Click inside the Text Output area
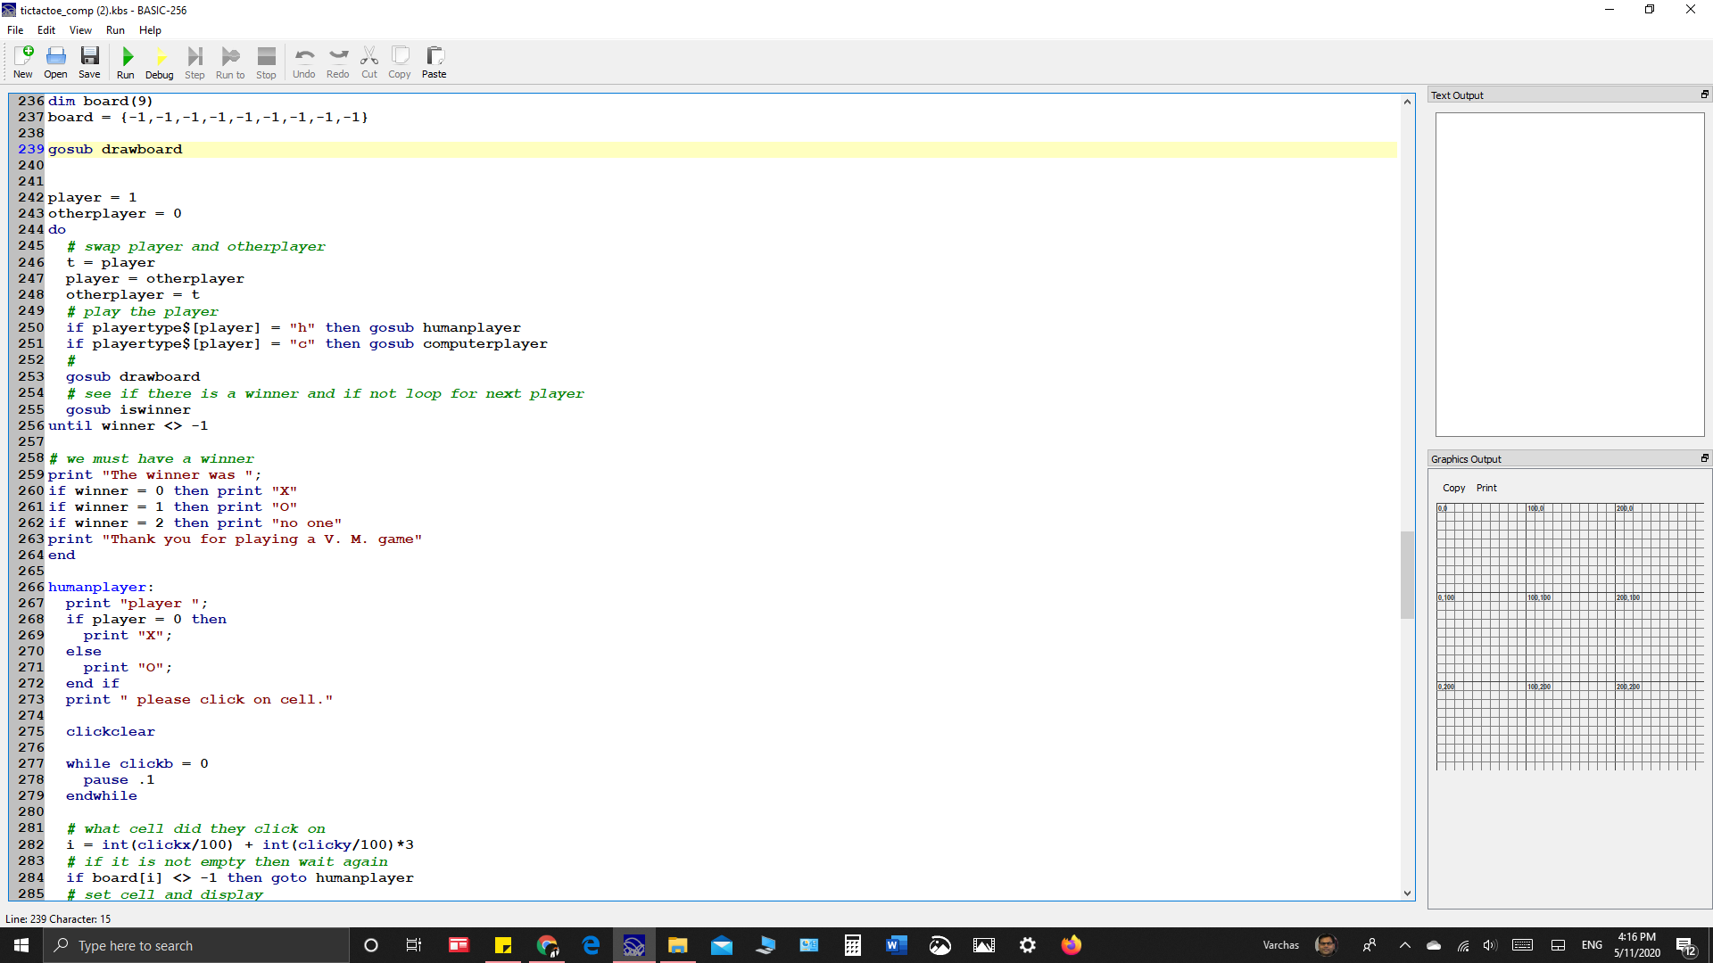 coord(1569,274)
